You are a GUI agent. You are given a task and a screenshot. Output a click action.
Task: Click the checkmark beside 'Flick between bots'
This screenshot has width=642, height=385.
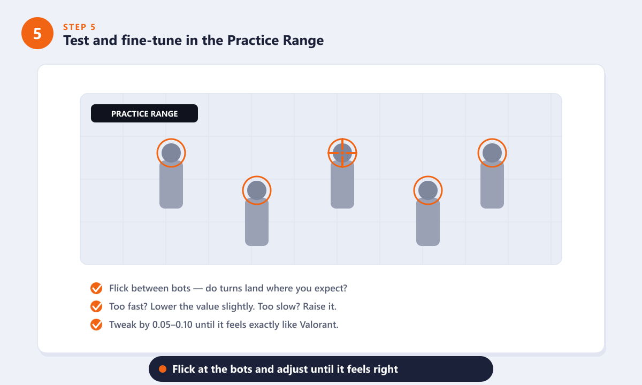[x=96, y=288]
